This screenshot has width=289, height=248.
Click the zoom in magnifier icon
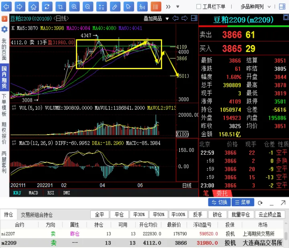(74, 7)
